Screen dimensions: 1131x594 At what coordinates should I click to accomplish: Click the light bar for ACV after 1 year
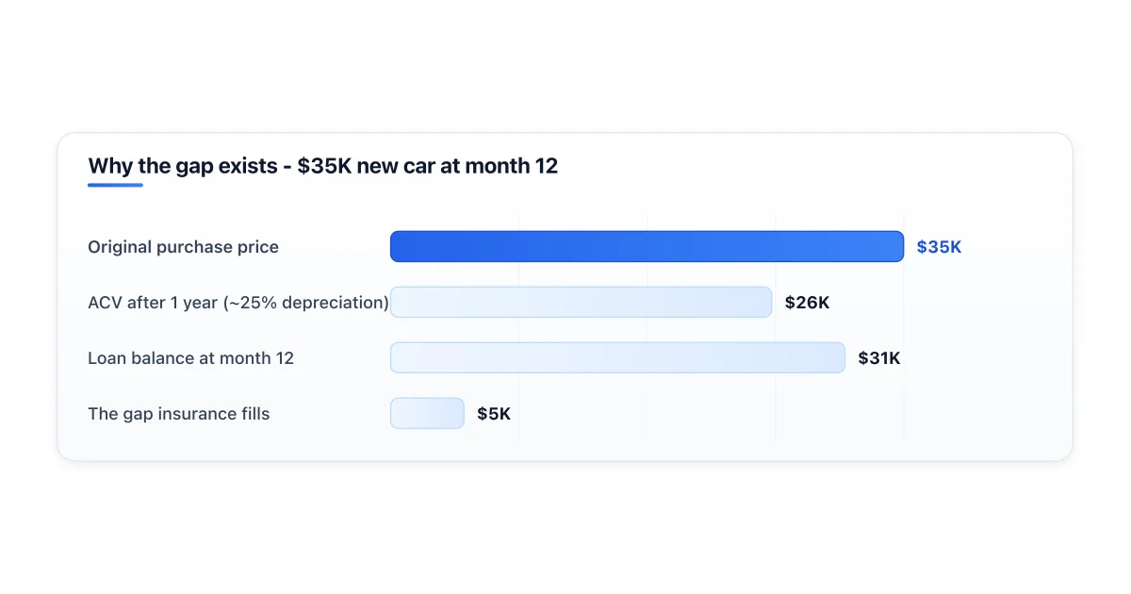pyautogui.click(x=581, y=302)
